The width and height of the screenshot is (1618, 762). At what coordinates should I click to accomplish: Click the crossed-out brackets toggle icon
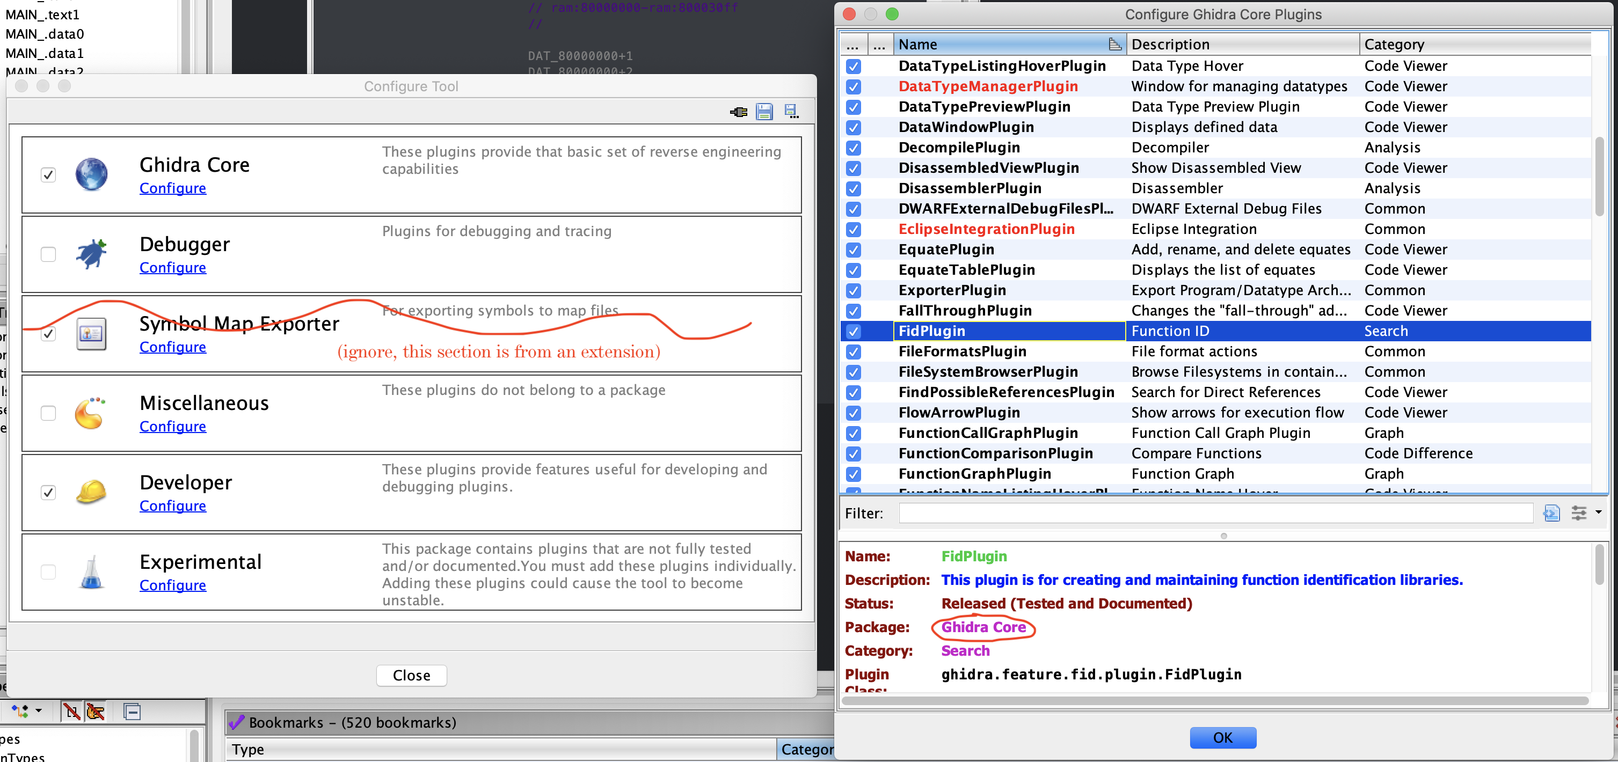71,711
